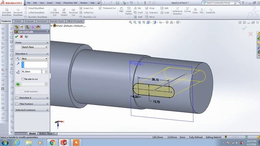This screenshot has height=146, width=260.
Task: Select Extruded Cut tool
Action: tap(55, 12)
